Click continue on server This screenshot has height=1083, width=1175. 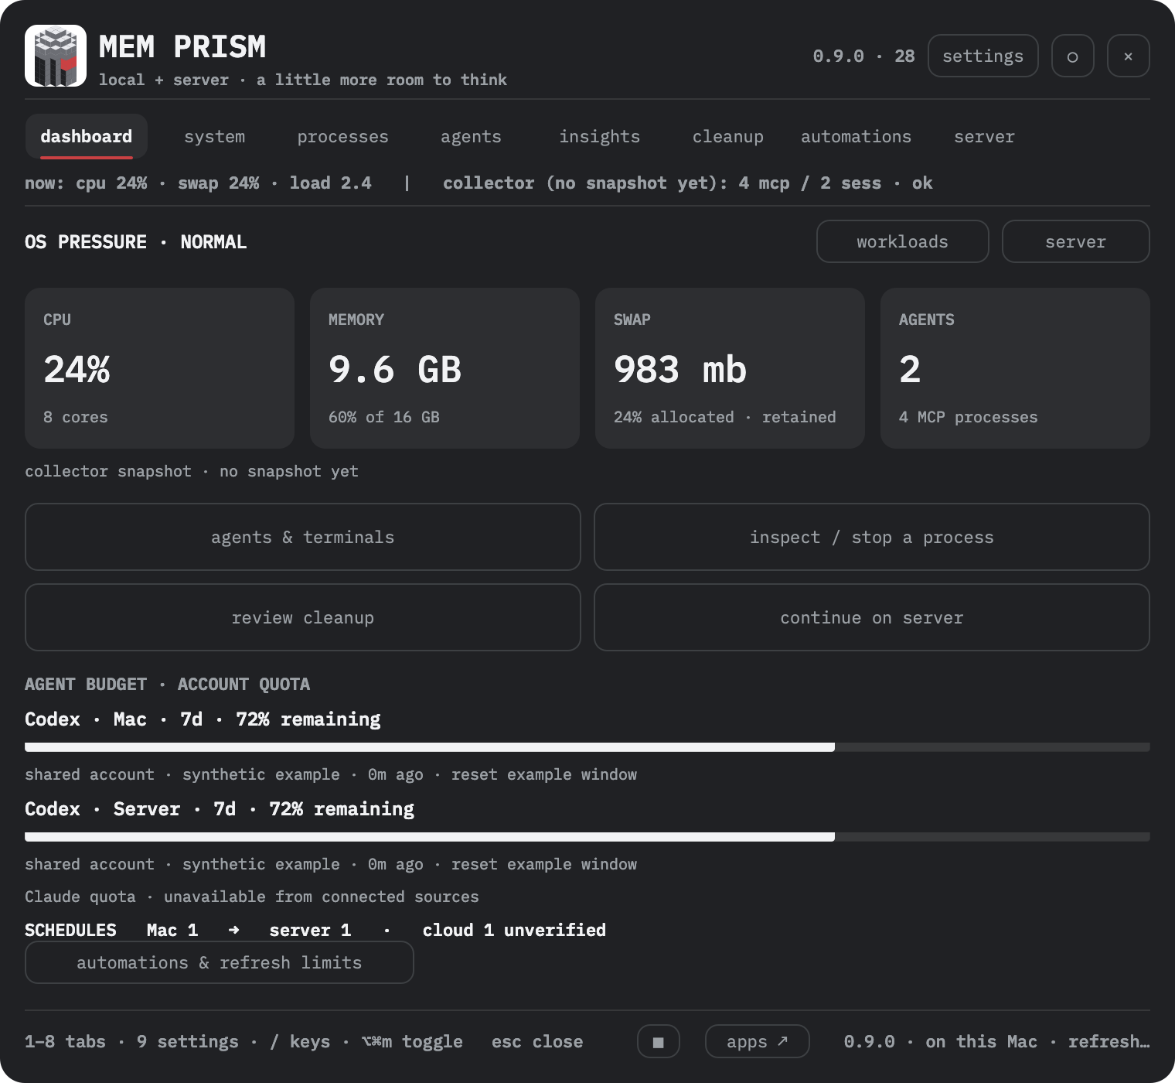click(872, 617)
